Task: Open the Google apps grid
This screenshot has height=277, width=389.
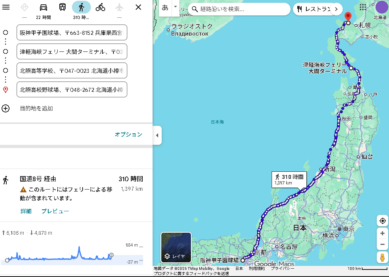Action: point(363,7)
